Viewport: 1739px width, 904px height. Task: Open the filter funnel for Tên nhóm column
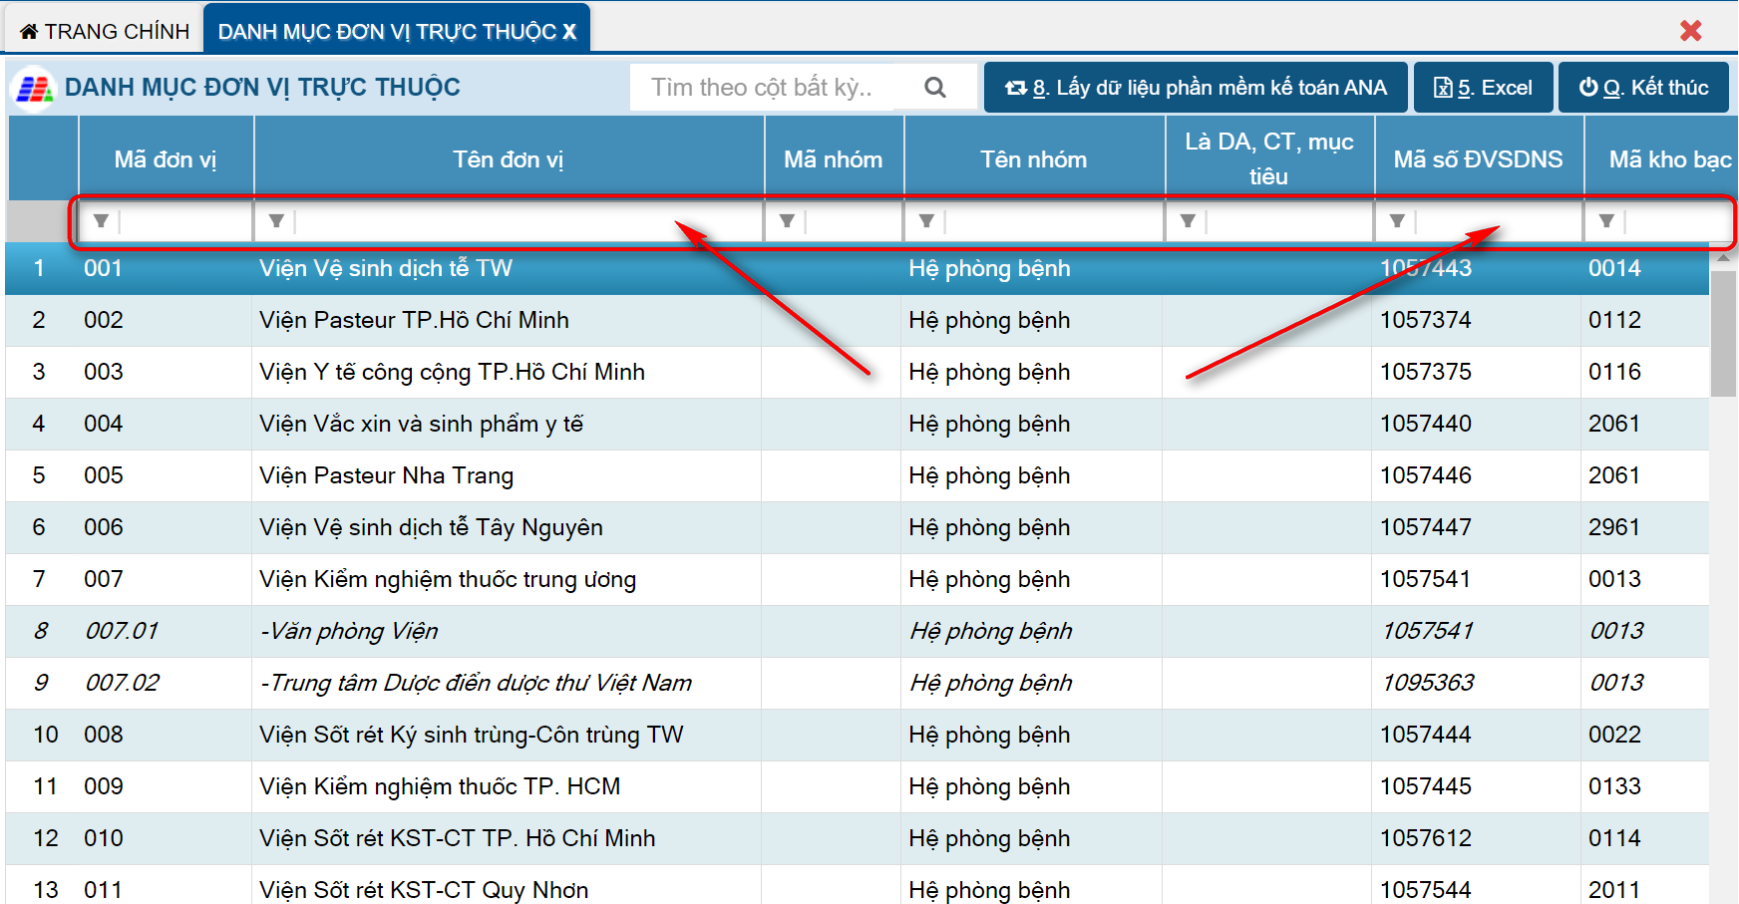coord(926,221)
